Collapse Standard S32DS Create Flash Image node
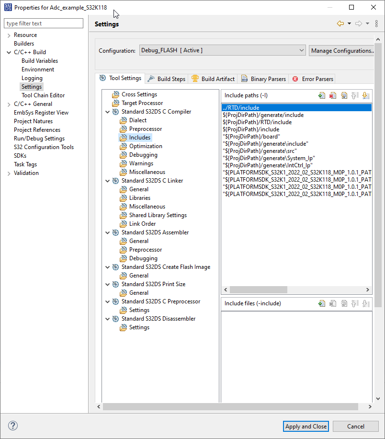This screenshot has width=385, height=439. 107,267
